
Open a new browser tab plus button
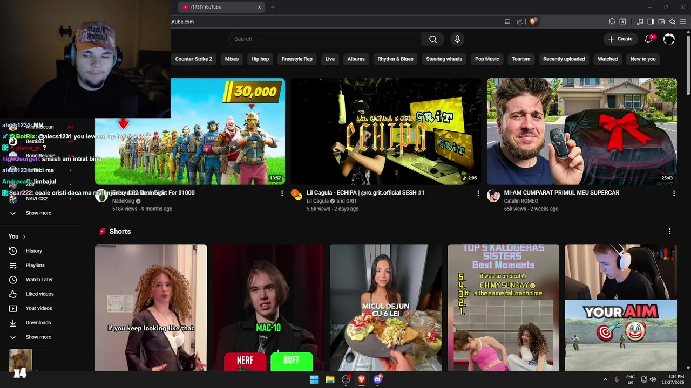(x=273, y=7)
